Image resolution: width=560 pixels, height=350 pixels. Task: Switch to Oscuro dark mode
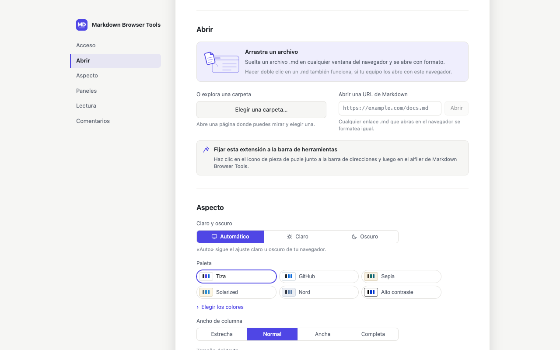click(x=365, y=237)
